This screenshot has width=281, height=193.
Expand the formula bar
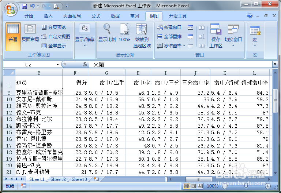click(x=275, y=64)
